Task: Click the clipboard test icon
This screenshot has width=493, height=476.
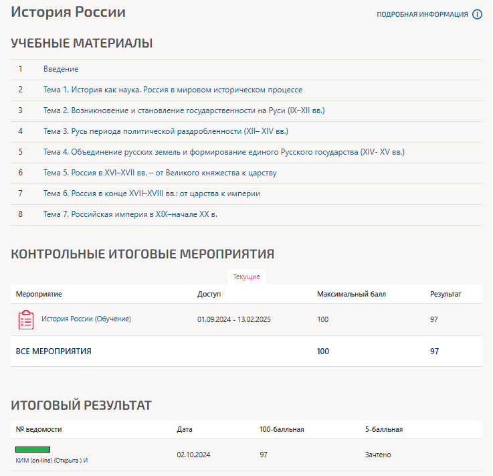Action: [25, 319]
